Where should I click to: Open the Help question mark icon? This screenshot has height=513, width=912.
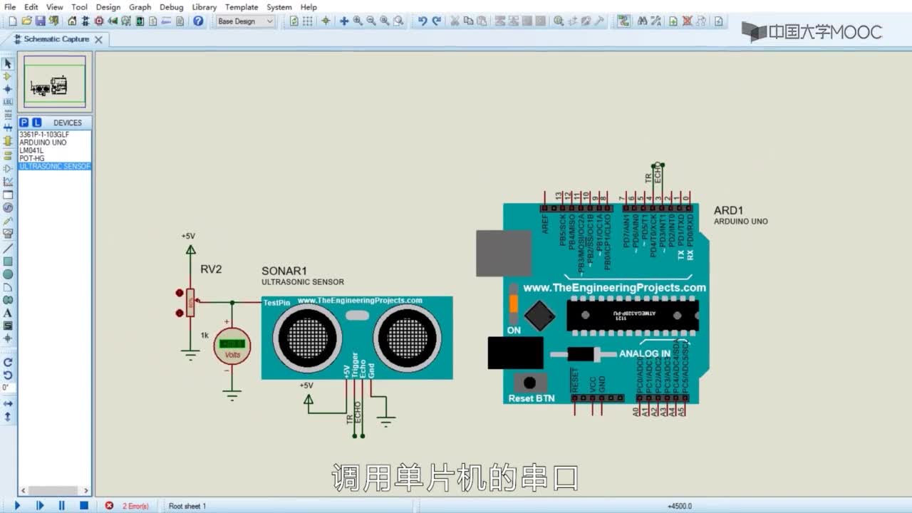(198, 21)
